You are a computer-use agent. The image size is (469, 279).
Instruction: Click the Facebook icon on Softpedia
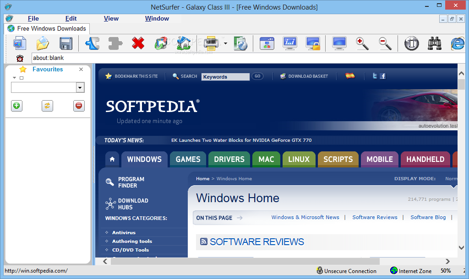click(x=382, y=76)
